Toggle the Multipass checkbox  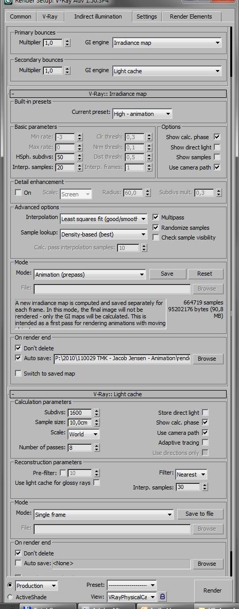(x=156, y=217)
